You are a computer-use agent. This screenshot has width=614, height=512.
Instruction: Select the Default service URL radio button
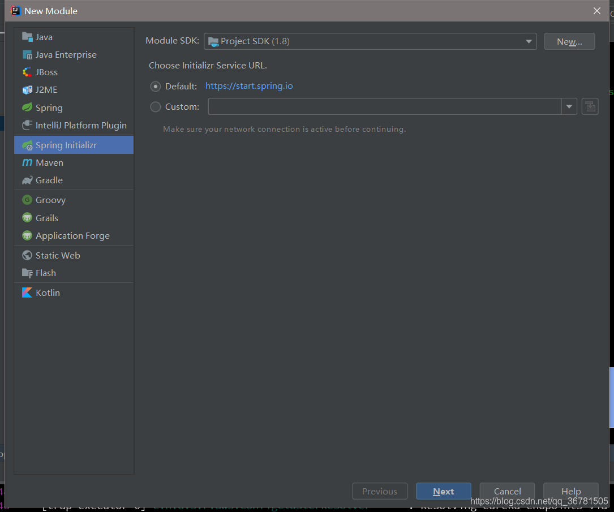[x=156, y=86]
